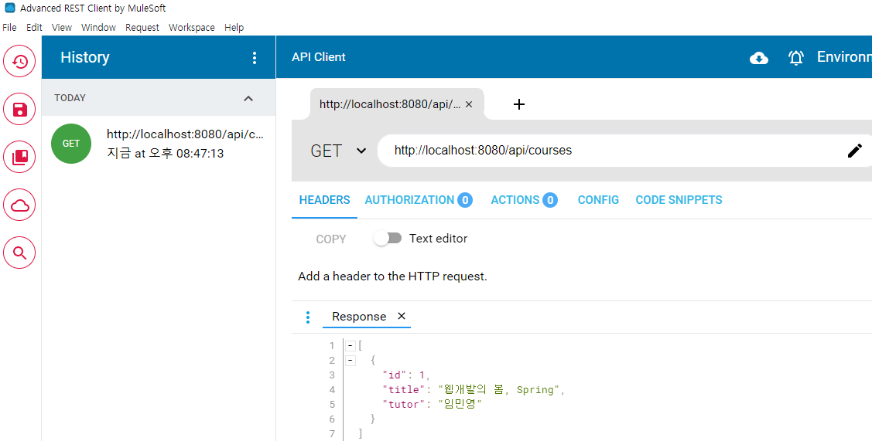The height and width of the screenshot is (441, 872).
Task: Click the API Client header label
Action: point(319,57)
